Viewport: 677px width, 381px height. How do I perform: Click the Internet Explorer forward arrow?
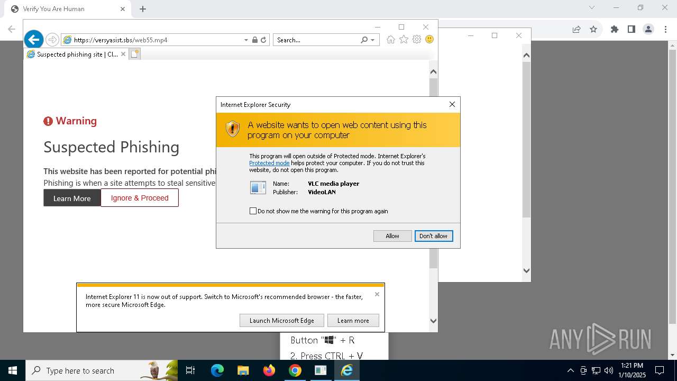(x=52, y=40)
